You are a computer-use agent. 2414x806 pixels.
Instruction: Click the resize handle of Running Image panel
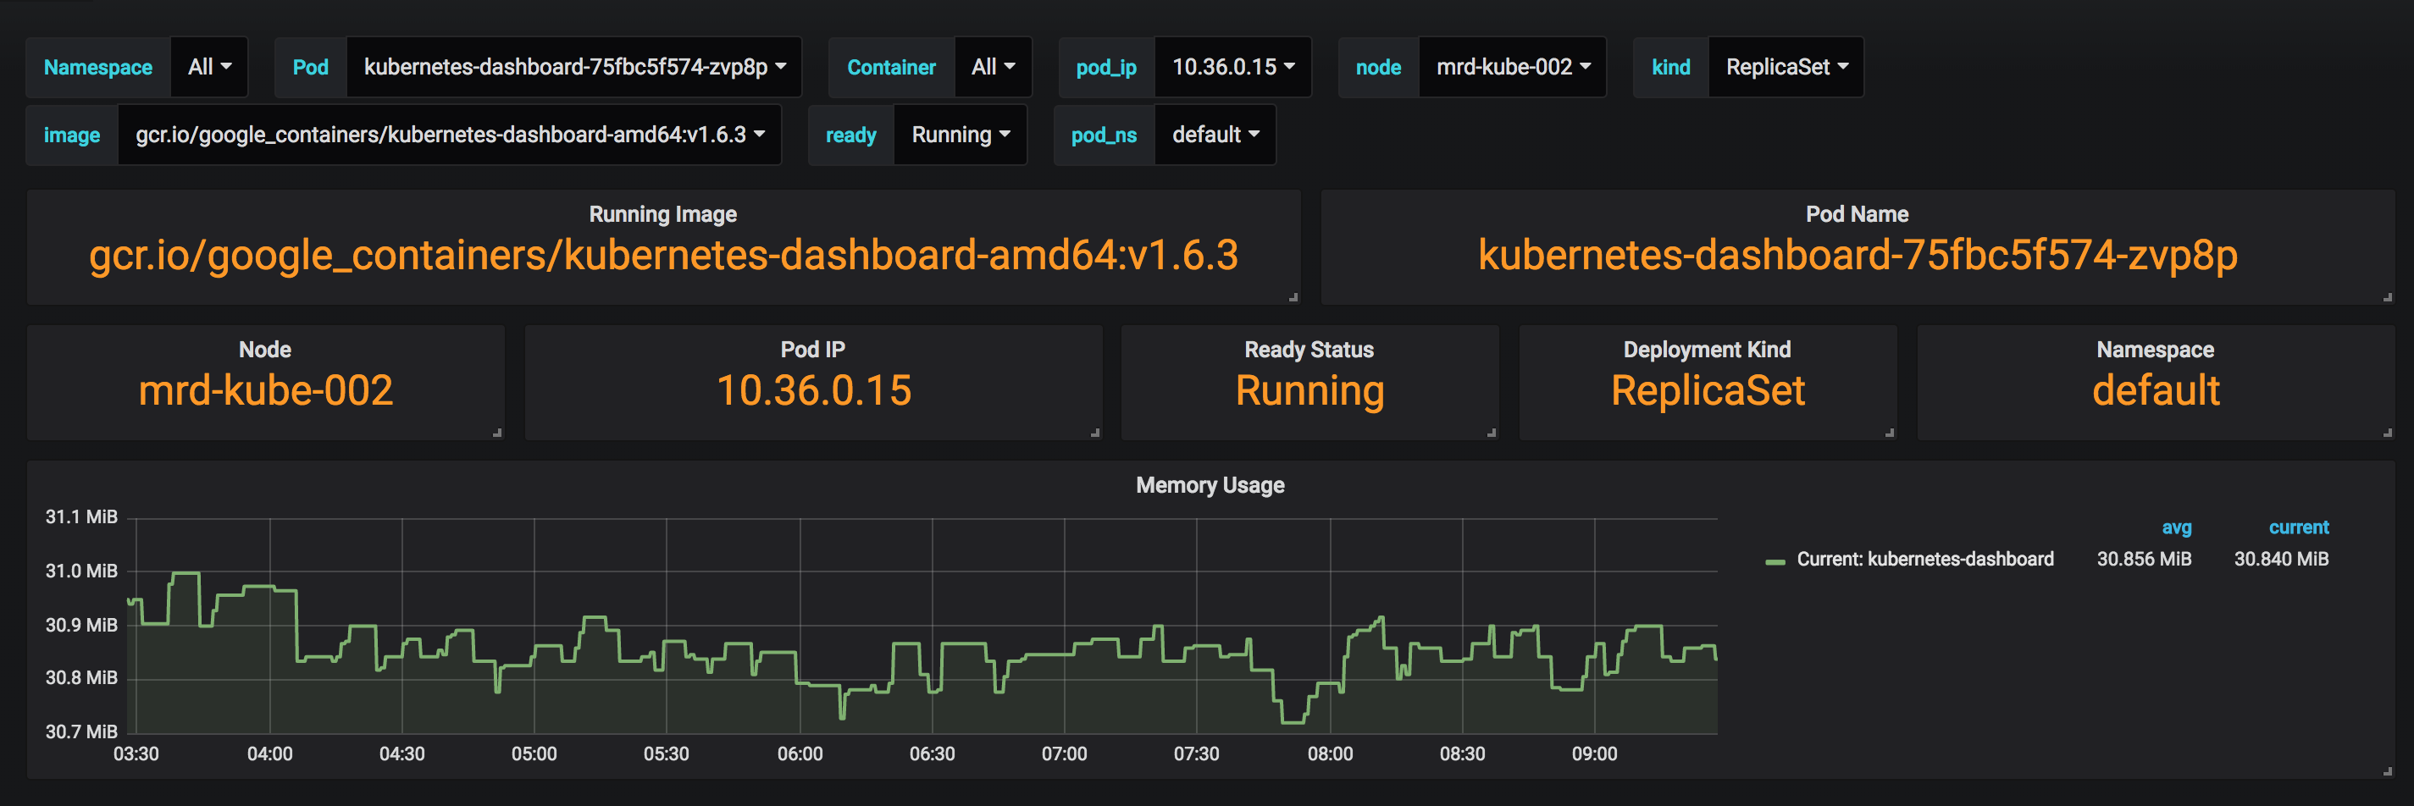(x=1293, y=297)
